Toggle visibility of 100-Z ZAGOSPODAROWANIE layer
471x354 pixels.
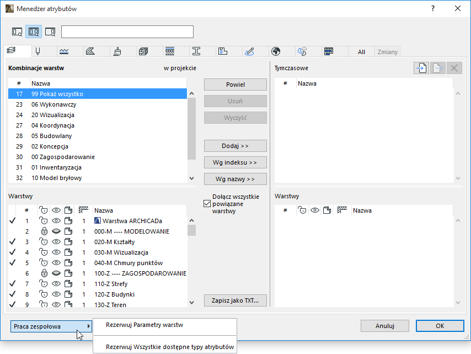(56, 273)
